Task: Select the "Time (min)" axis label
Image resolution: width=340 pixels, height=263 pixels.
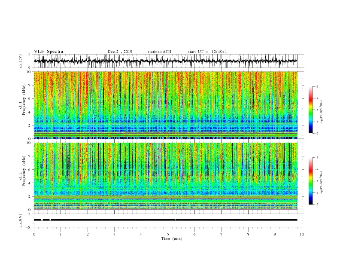Action: [172, 239]
